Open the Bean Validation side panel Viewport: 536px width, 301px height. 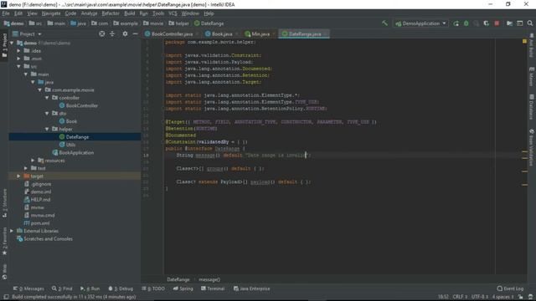531,147
